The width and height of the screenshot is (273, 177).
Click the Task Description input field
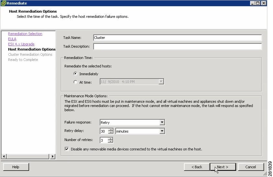(177, 46)
